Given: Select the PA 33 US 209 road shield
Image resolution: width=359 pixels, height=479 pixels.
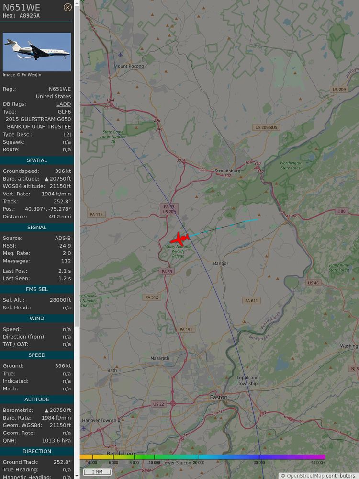Looking at the screenshot, I should 169,209.
